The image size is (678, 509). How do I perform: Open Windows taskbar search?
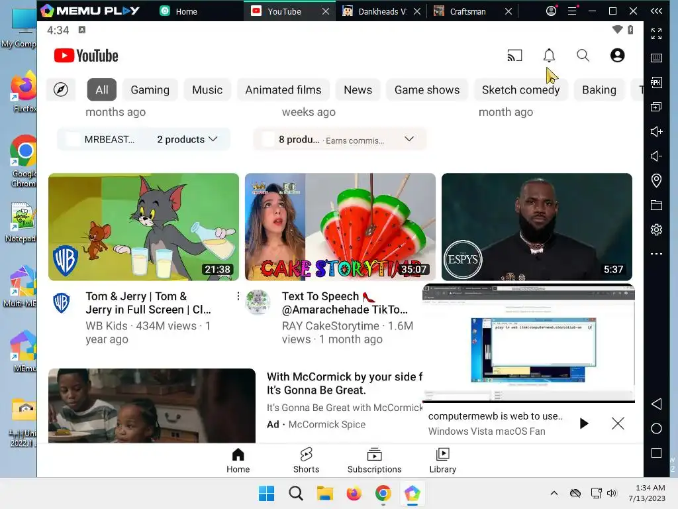click(x=296, y=493)
